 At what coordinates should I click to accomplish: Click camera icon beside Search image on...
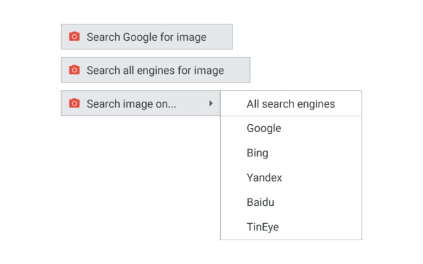pos(75,104)
